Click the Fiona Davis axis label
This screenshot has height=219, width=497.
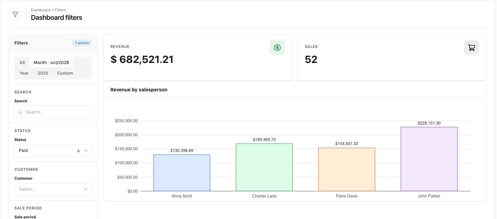pyautogui.click(x=347, y=196)
